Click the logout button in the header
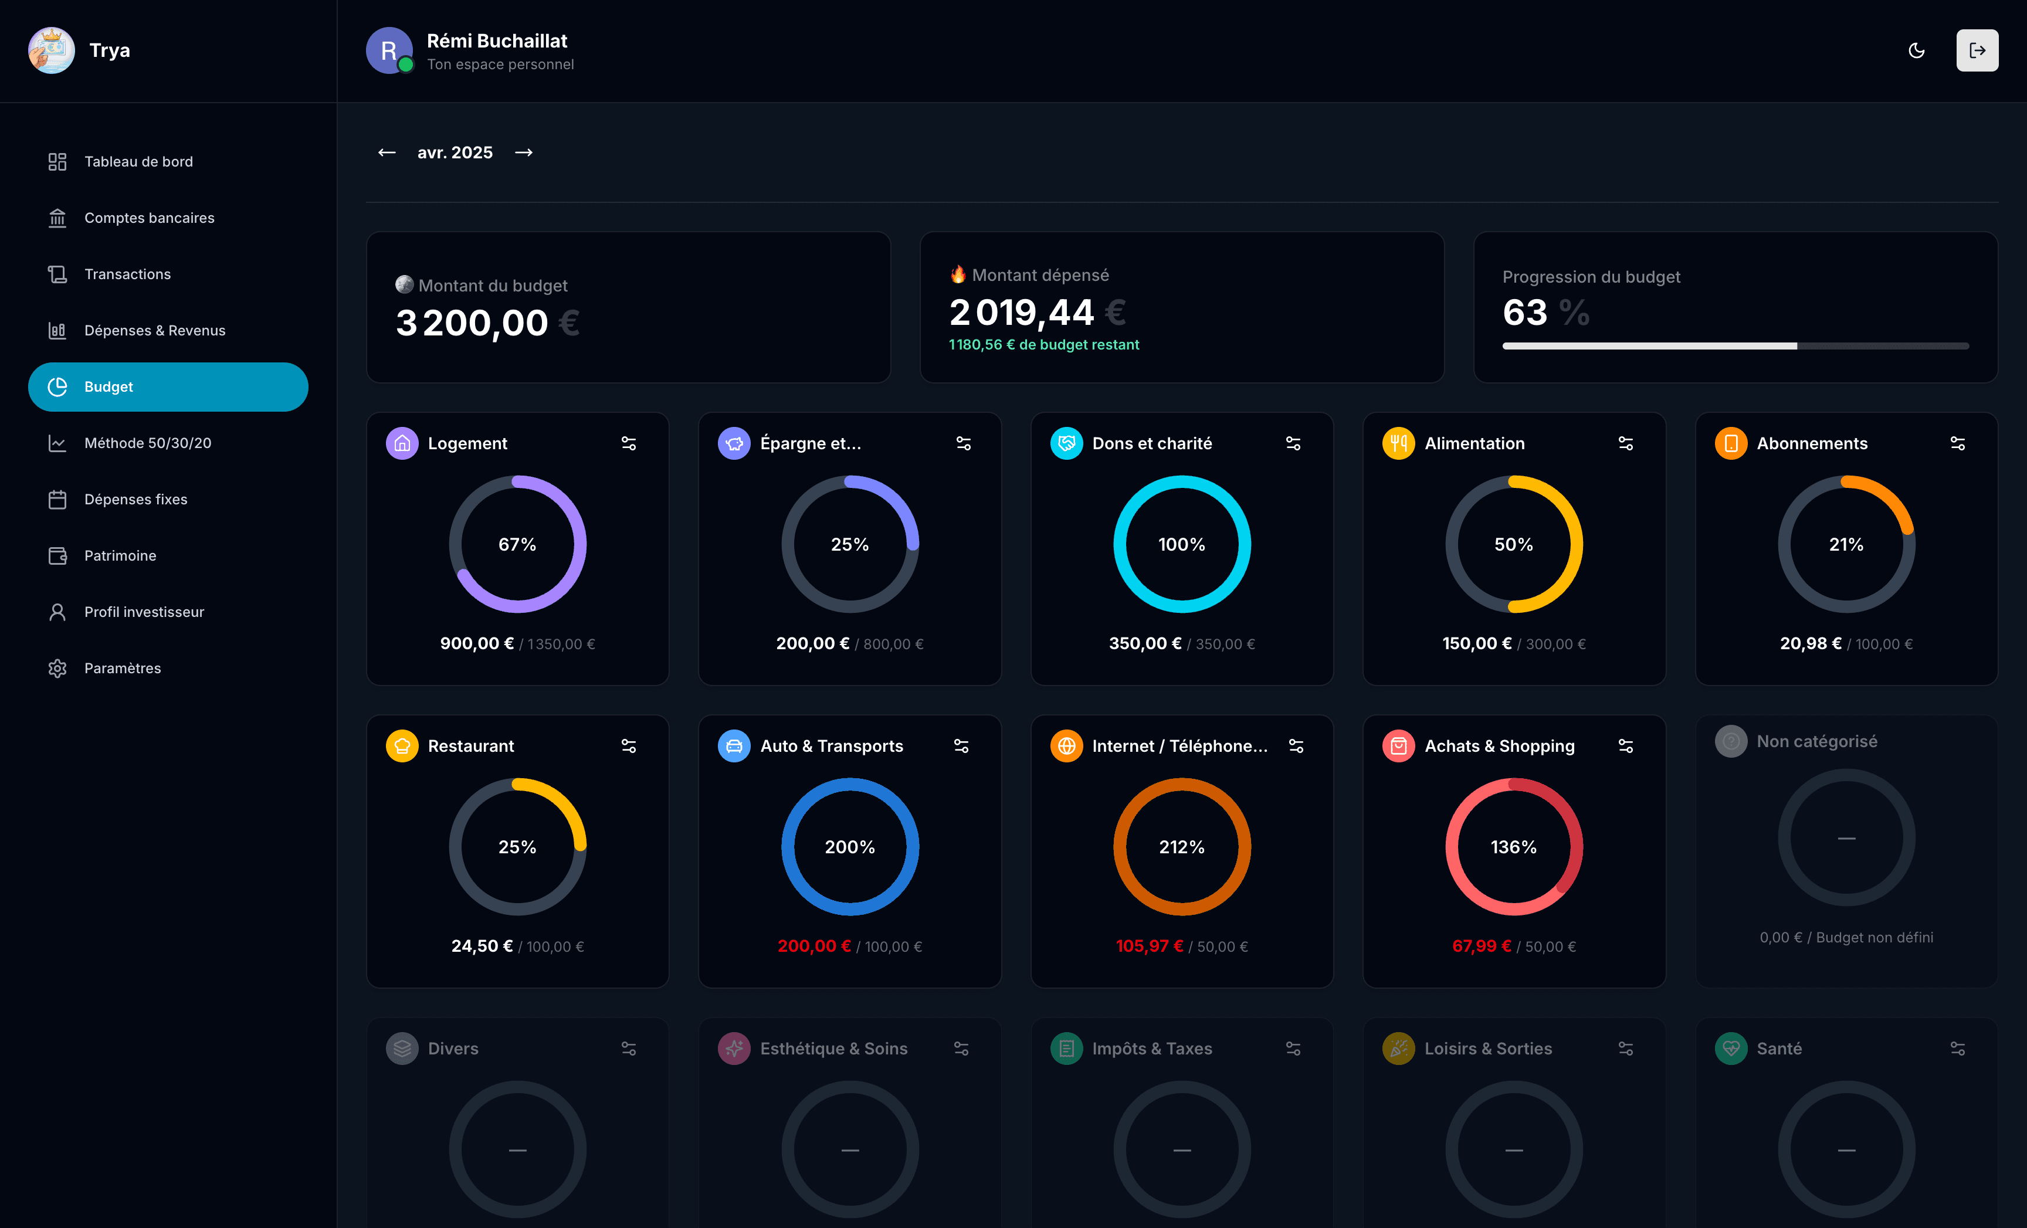 pos(1977,50)
